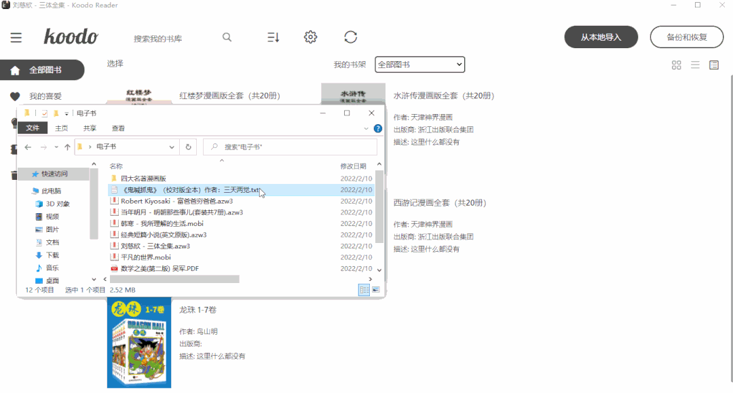
Task: Switch Explorer to details view
Action: pyautogui.click(x=364, y=289)
